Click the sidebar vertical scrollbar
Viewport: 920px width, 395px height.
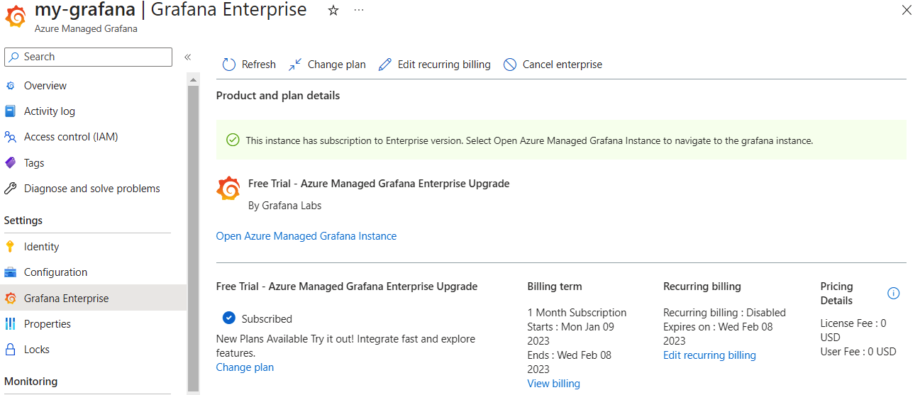(193, 234)
